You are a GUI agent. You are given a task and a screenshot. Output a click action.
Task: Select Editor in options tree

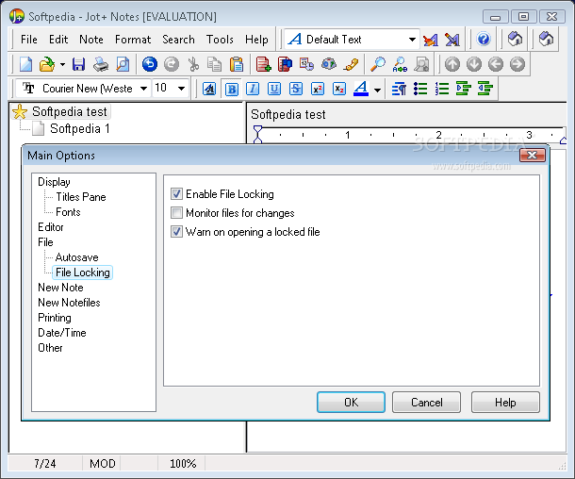point(51,227)
